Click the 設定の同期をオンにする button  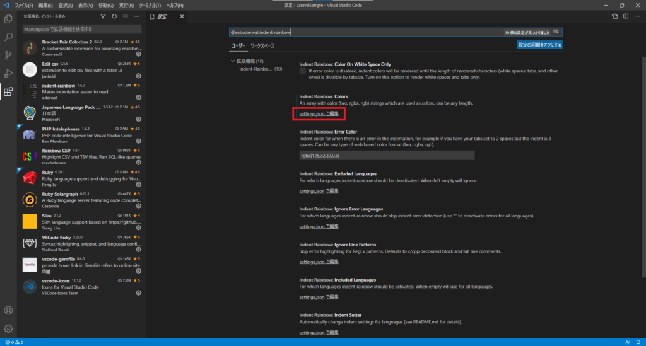(x=539, y=45)
